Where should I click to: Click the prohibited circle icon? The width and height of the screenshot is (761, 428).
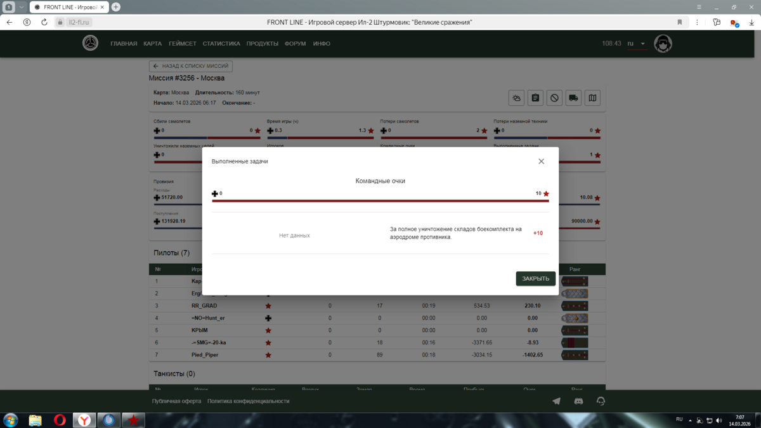tap(554, 98)
